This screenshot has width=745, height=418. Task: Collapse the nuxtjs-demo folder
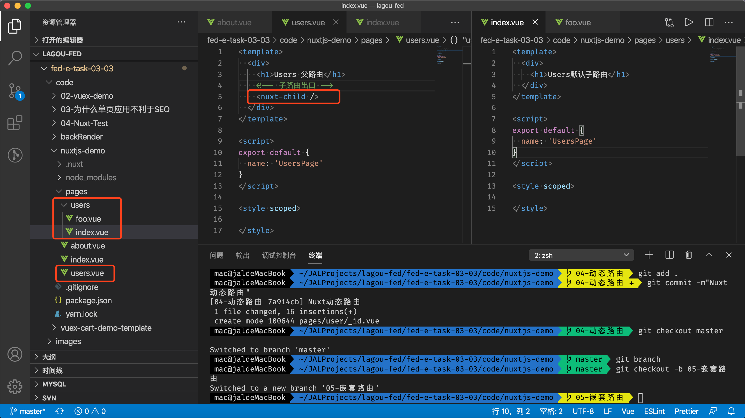(83, 151)
